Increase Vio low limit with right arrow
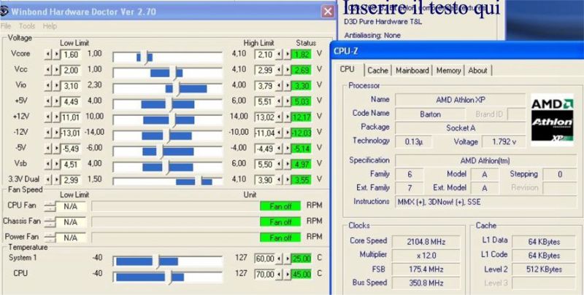This screenshot has width=584, height=295. tap(56, 86)
